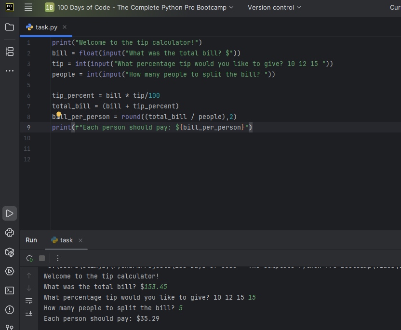Open the Terminal tool window

(10, 290)
